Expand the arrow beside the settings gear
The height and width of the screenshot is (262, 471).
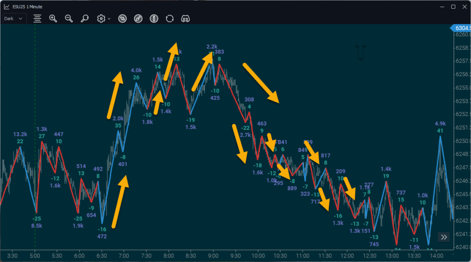coord(109,19)
